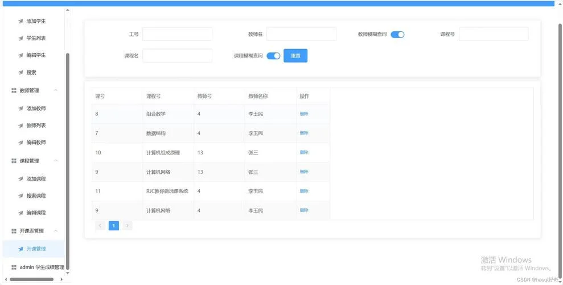Delete the 数据结构 course row
This screenshot has width=563, height=285.
[304, 133]
